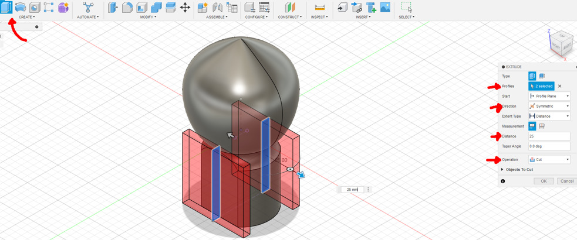The height and width of the screenshot is (240, 577).
Task: Open the CREATE menu
Action: click(x=27, y=17)
